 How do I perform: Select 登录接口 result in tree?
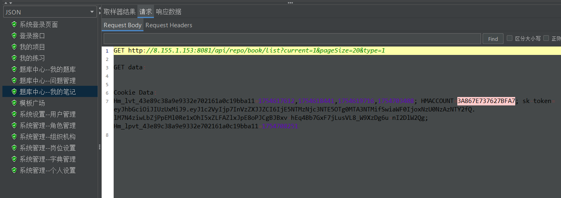32,36
